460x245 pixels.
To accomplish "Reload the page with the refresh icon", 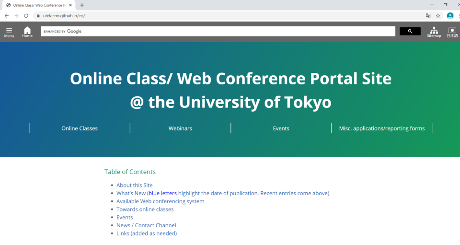I will (x=26, y=16).
